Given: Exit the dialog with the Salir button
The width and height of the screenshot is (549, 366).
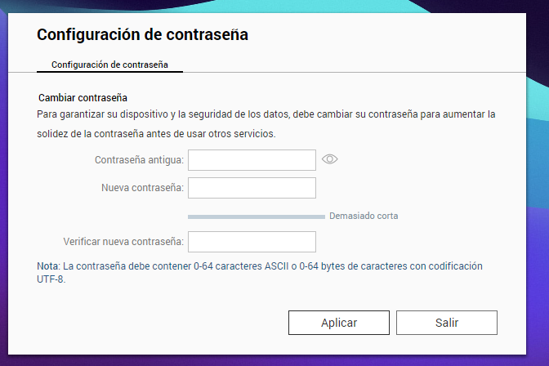Looking at the screenshot, I should click(x=446, y=323).
